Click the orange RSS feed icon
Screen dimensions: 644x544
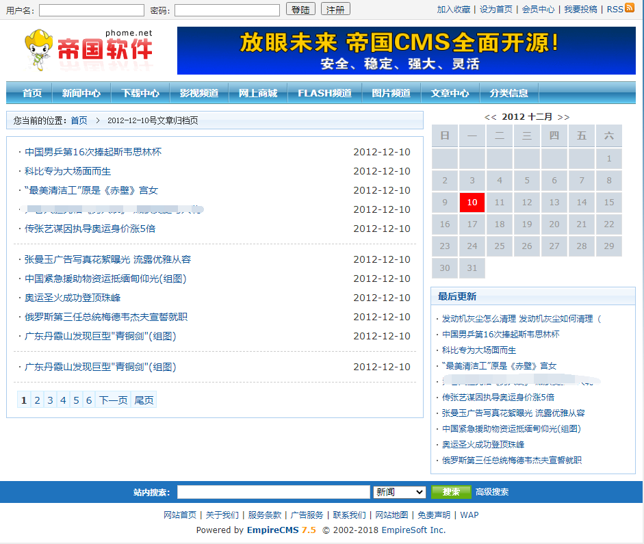[630, 8]
